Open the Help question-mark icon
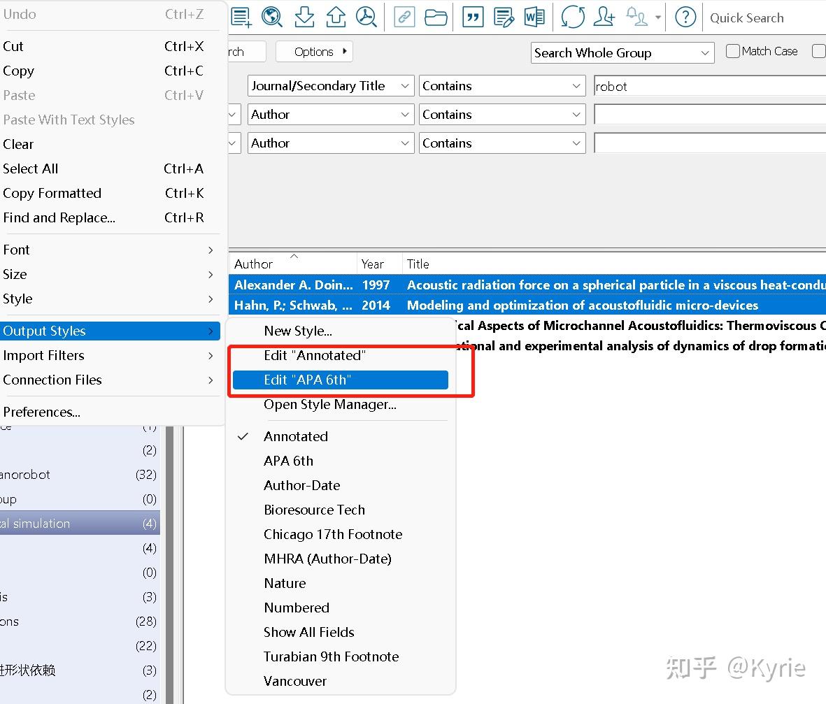 point(685,17)
